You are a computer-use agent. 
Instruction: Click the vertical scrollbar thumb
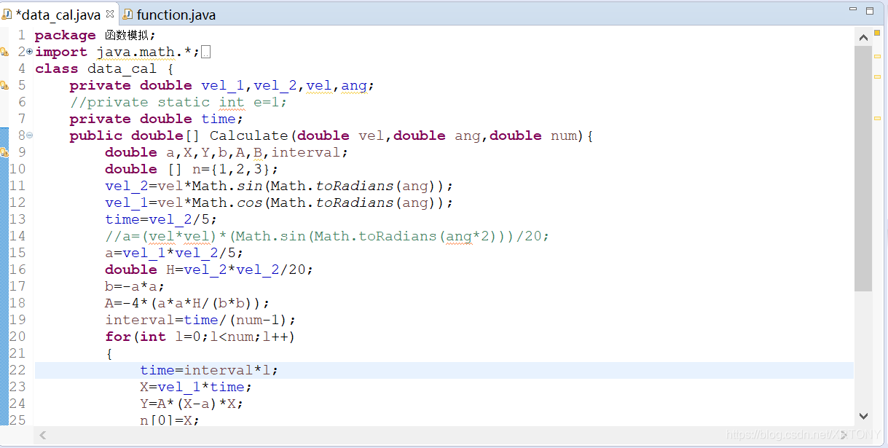[x=864, y=168]
